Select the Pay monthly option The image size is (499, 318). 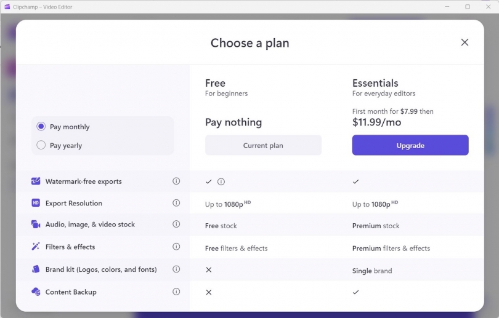41,127
